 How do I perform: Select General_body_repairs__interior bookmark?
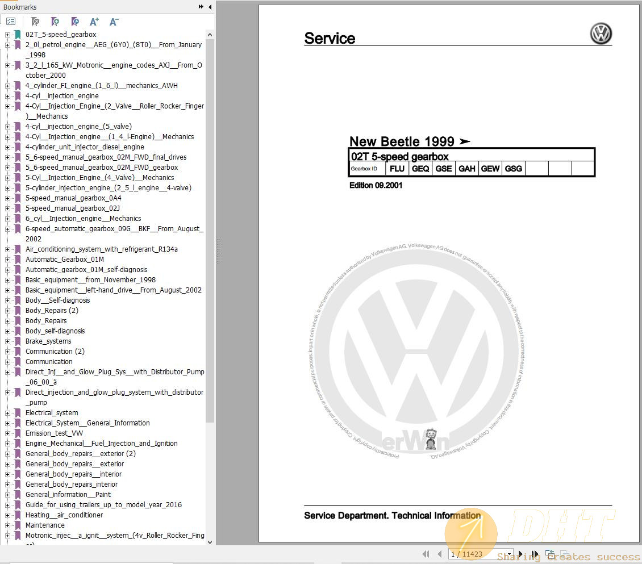(73, 474)
